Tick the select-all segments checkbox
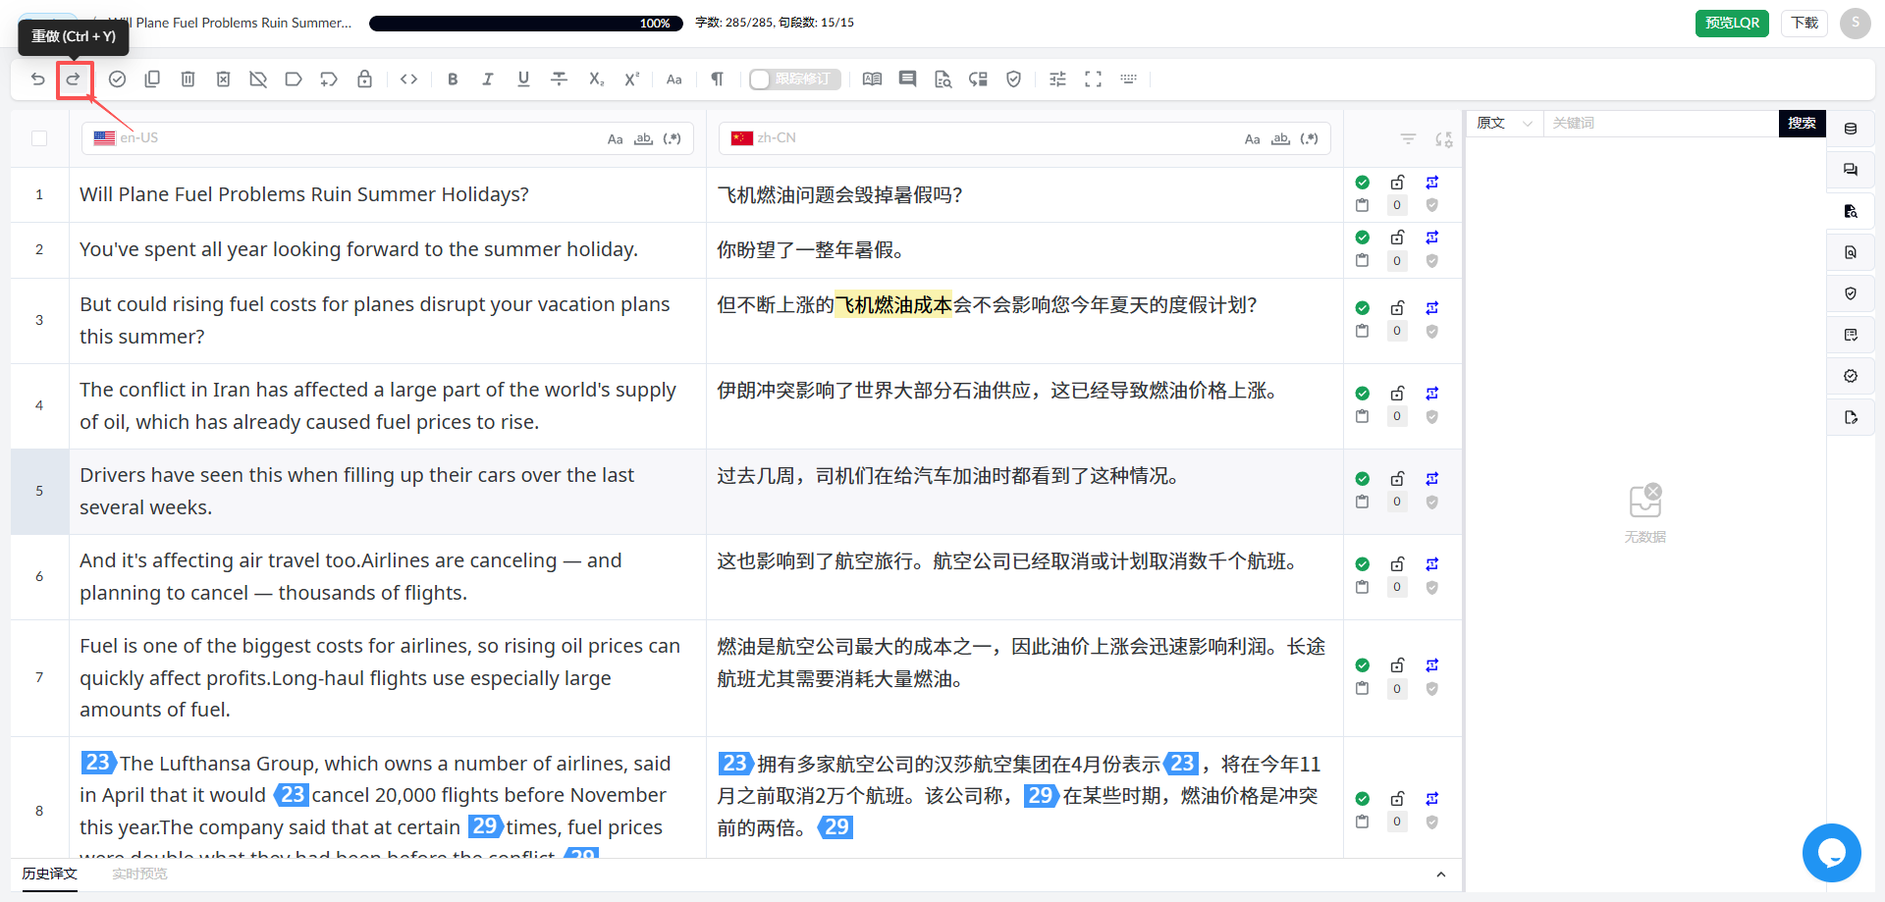The image size is (1885, 902). coord(39,138)
